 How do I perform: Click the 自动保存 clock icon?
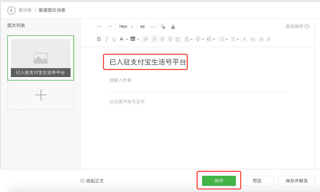point(307,26)
